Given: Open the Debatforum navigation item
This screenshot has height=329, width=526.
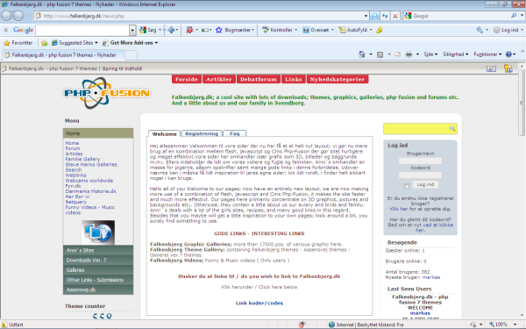Looking at the screenshot, I should [259, 79].
